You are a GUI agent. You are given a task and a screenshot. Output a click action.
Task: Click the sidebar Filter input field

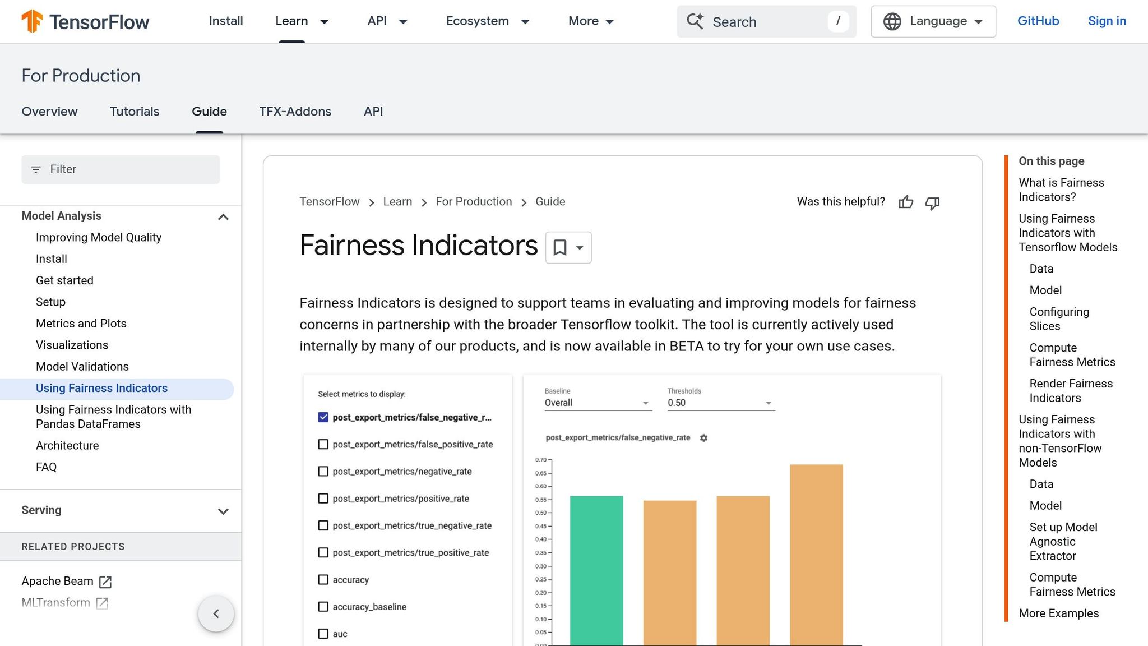click(x=121, y=169)
